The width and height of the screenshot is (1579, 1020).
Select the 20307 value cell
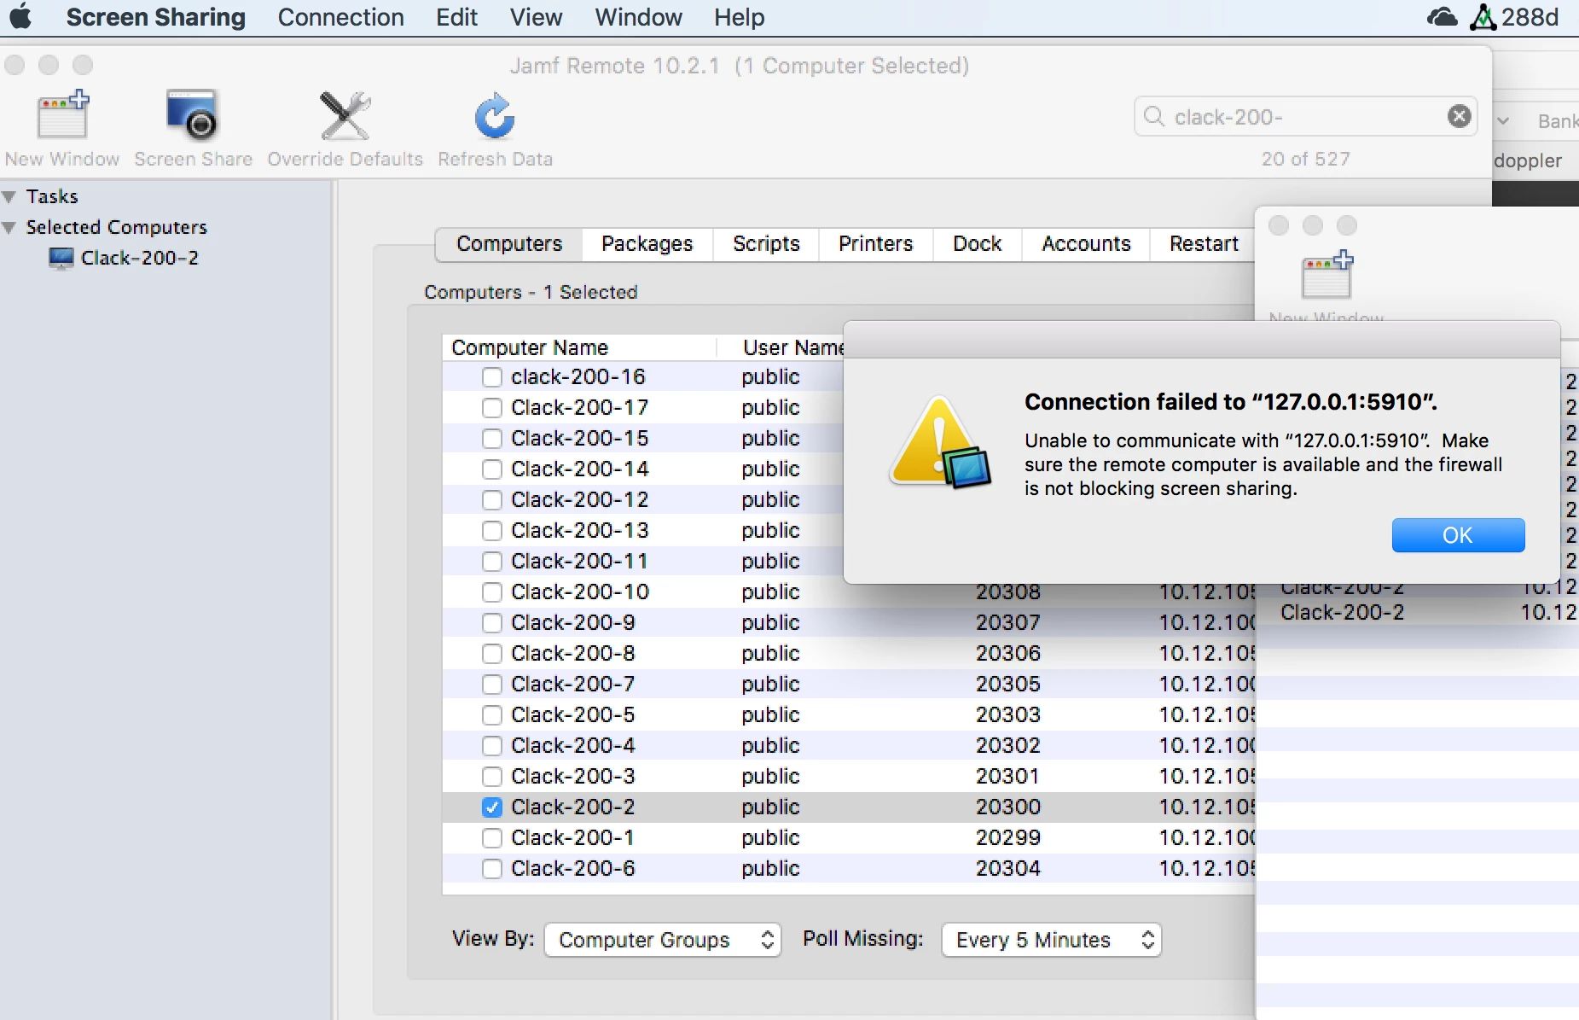coord(1007,622)
